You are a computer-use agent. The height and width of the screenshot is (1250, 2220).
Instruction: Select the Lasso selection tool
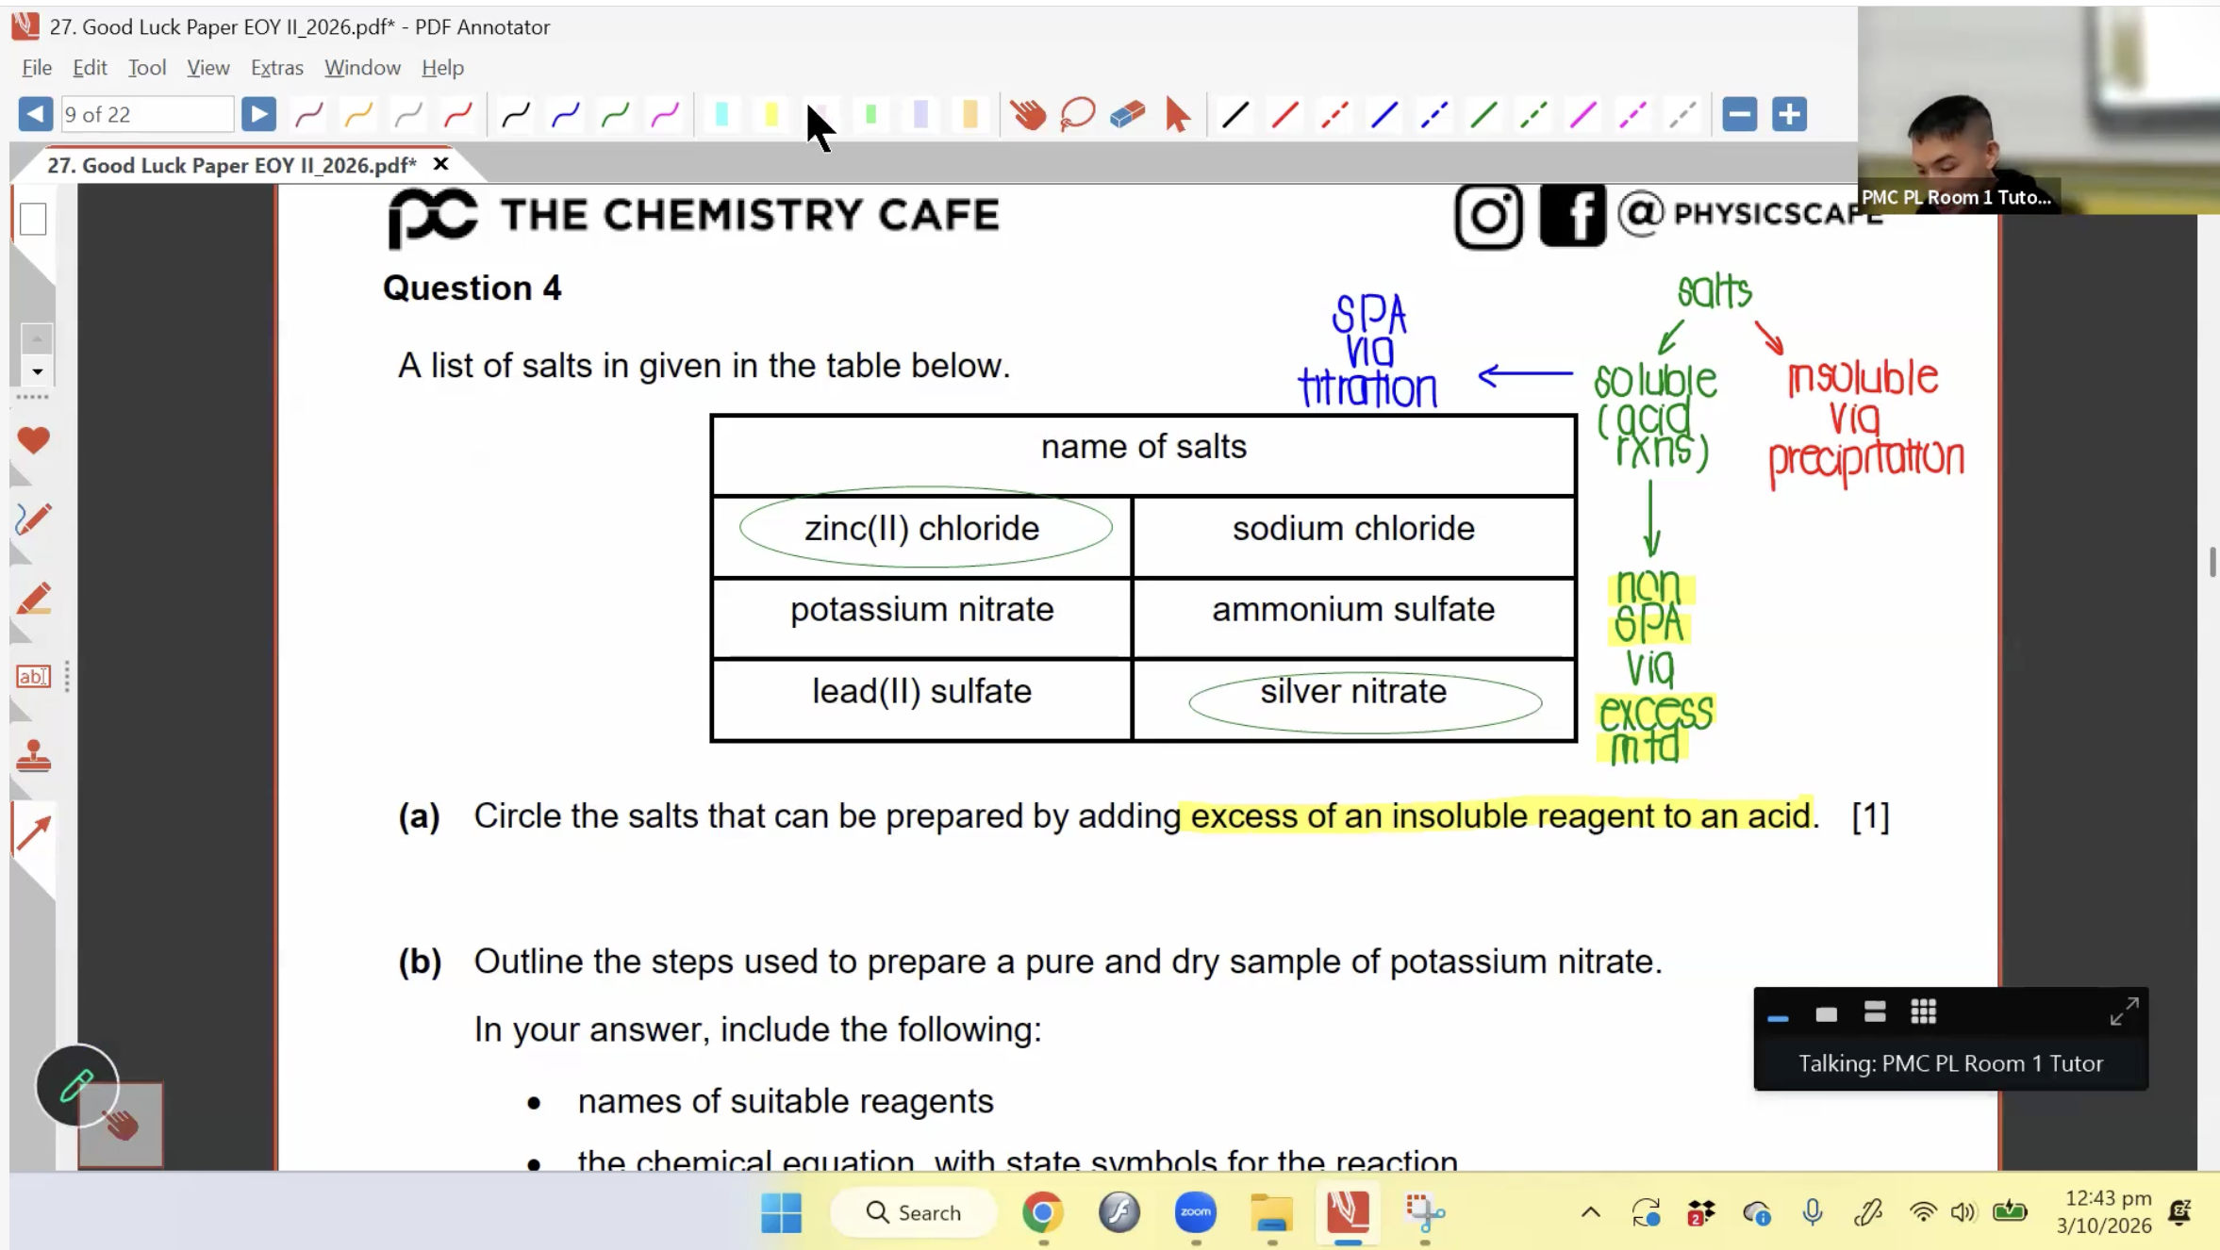pyautogui.click(x=1077, y=114)
